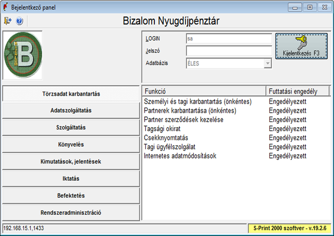Click the app icon in the title bar

pos(5,7)
